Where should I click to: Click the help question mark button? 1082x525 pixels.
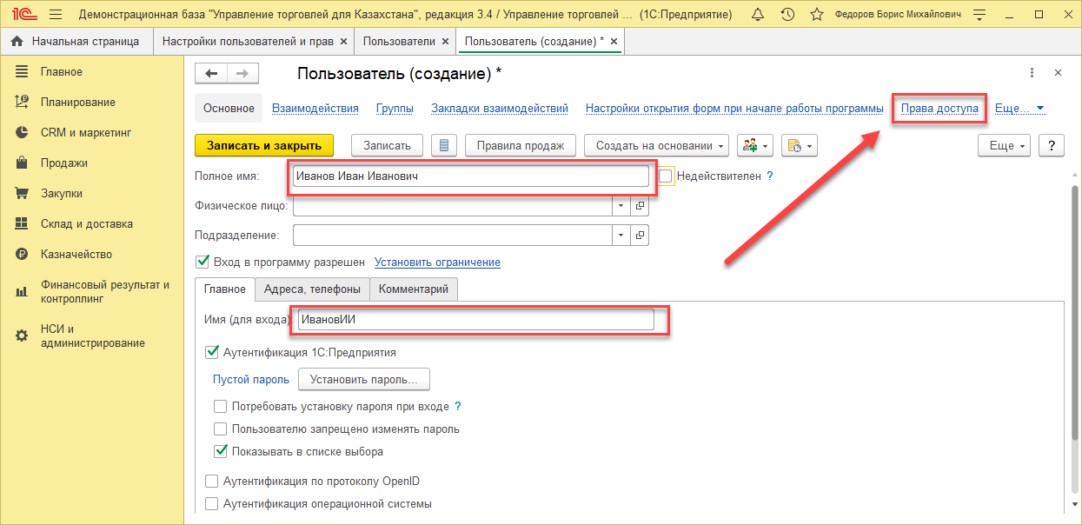click(x=1051, y=146)
